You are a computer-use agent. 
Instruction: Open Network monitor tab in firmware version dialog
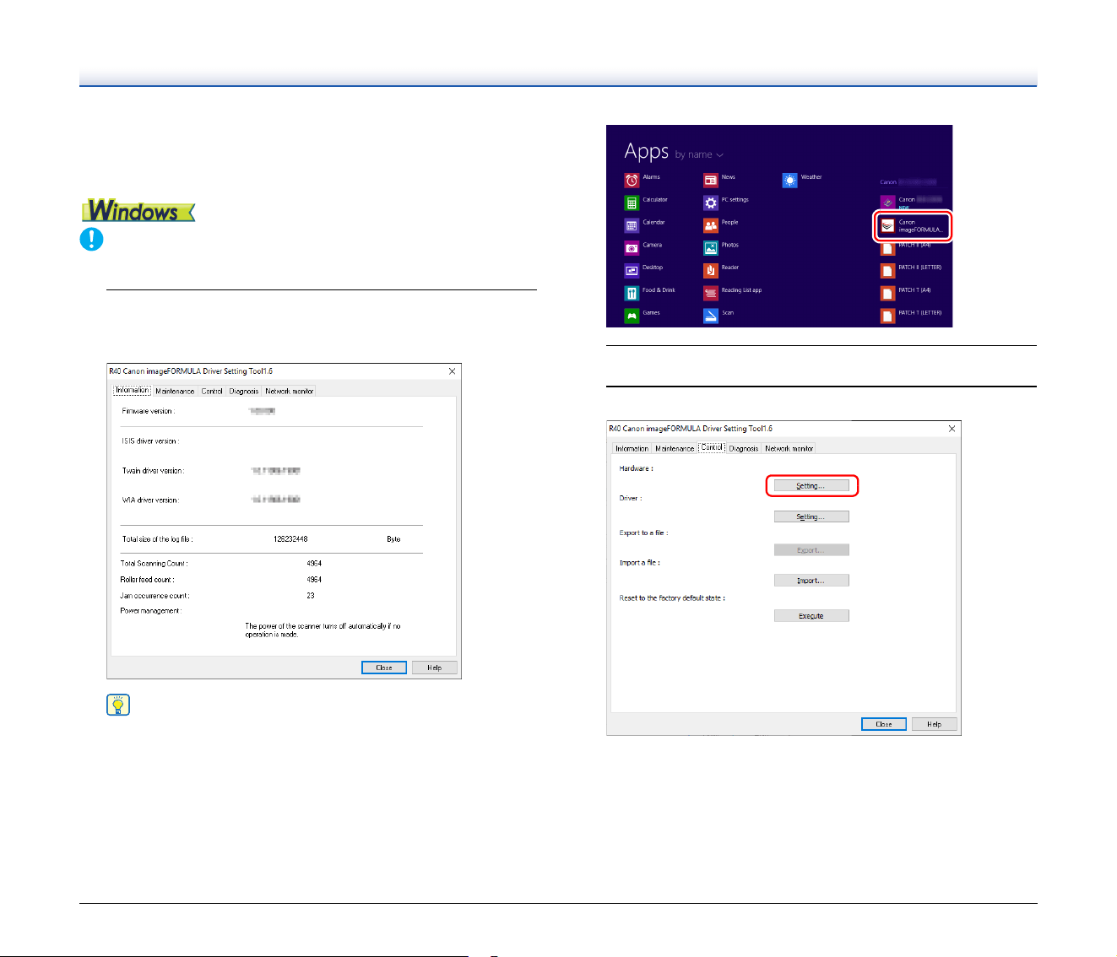coord(290,391)
